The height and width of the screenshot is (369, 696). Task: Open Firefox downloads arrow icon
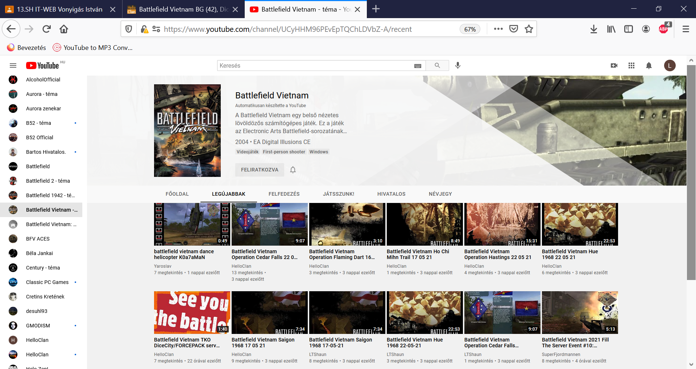pos(594,29)
